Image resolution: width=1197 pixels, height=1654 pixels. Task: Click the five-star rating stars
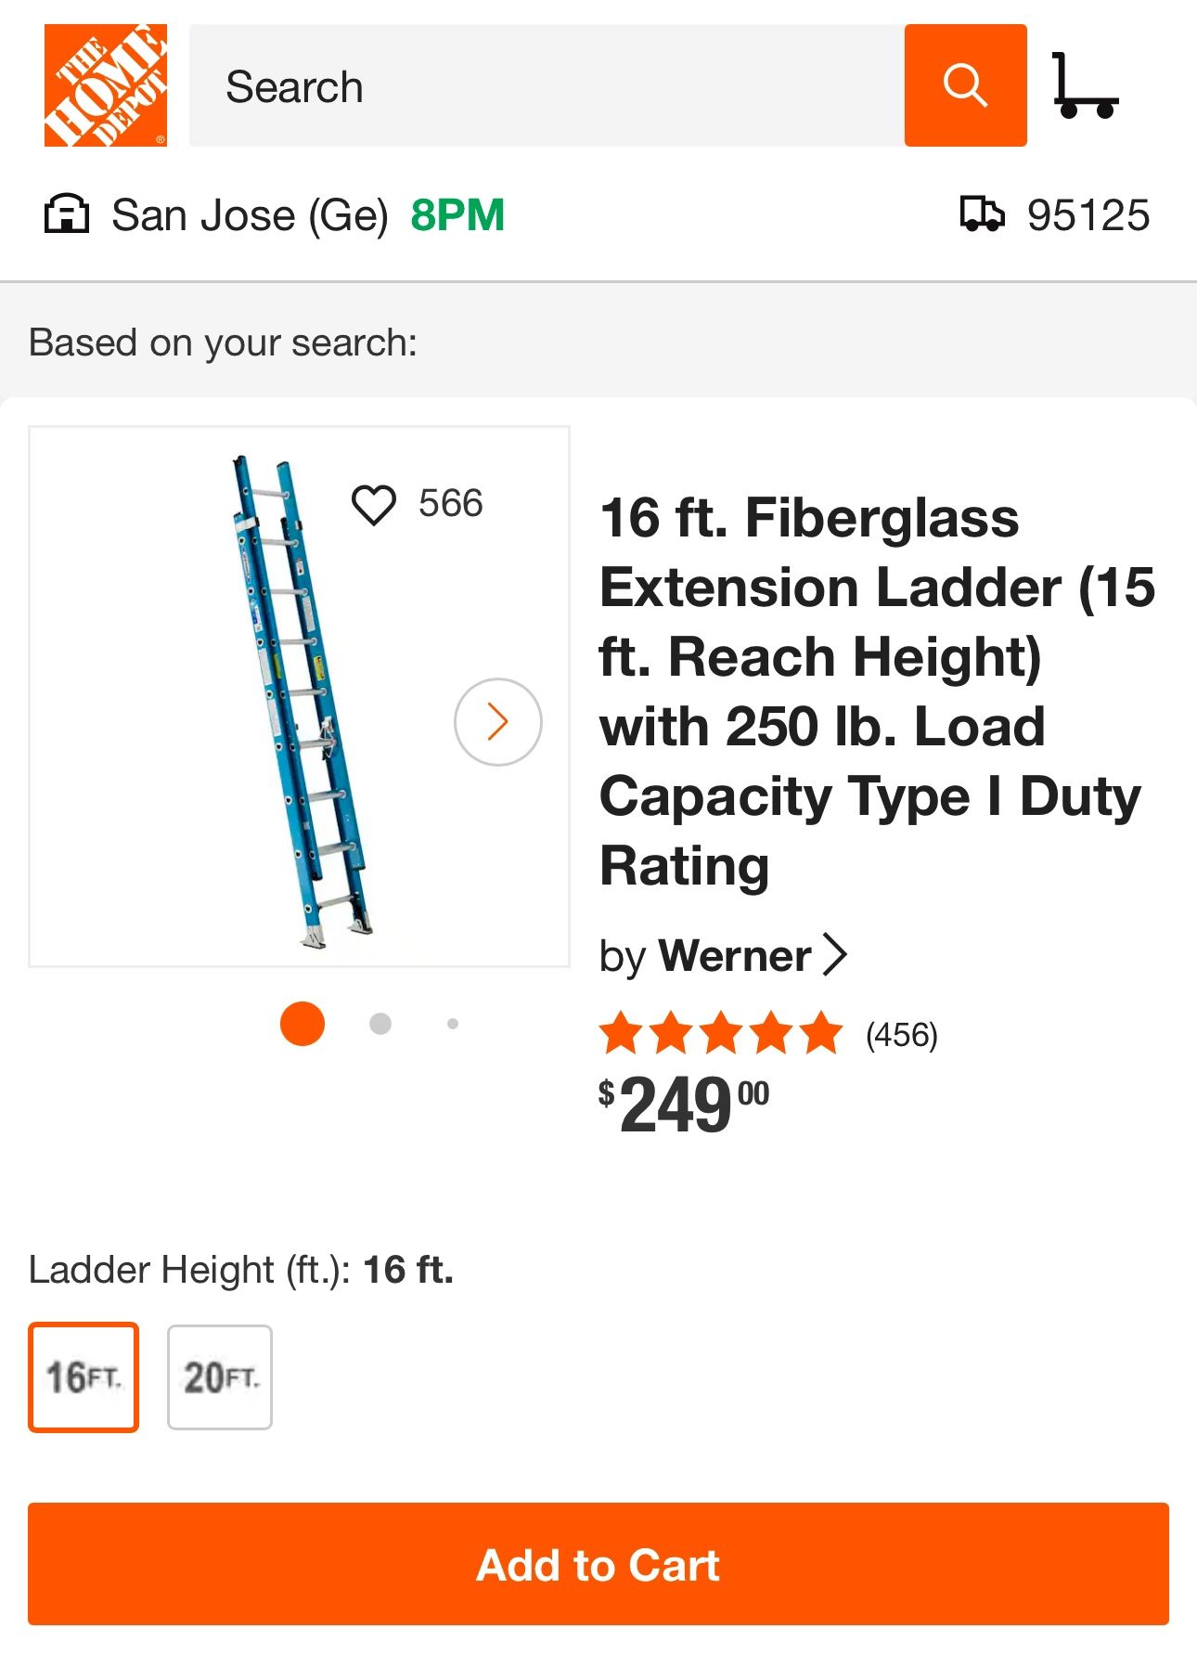[720, 1033]
